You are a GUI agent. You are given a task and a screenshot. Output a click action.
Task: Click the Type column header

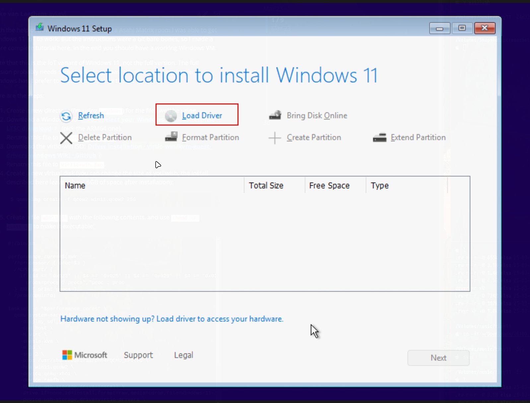[x=407, y=186]
